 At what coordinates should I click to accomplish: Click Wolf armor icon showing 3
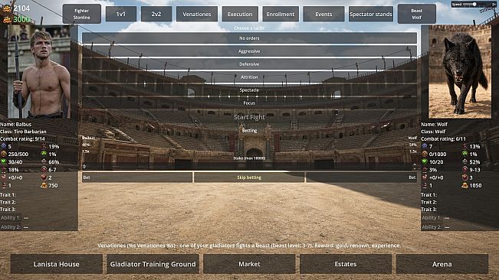465,177
